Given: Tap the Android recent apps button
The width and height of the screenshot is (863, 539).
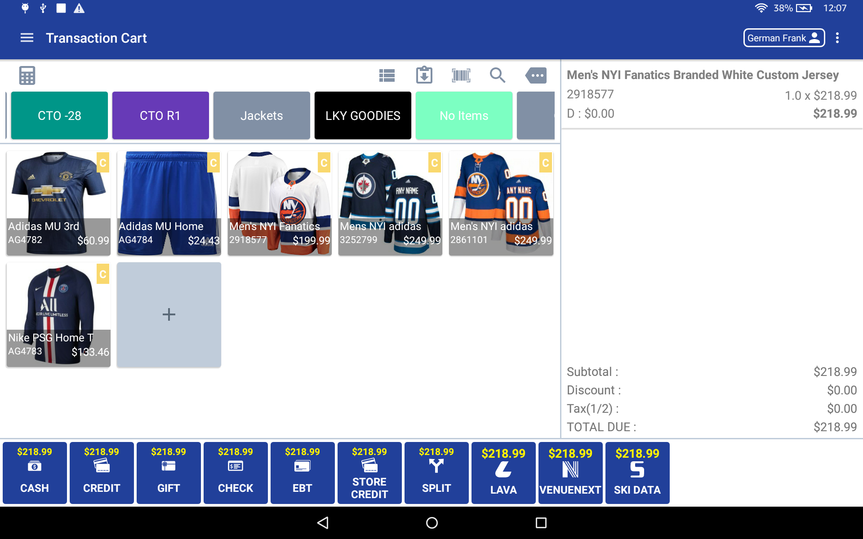Looking at the screenshot, I should (541, 523).
